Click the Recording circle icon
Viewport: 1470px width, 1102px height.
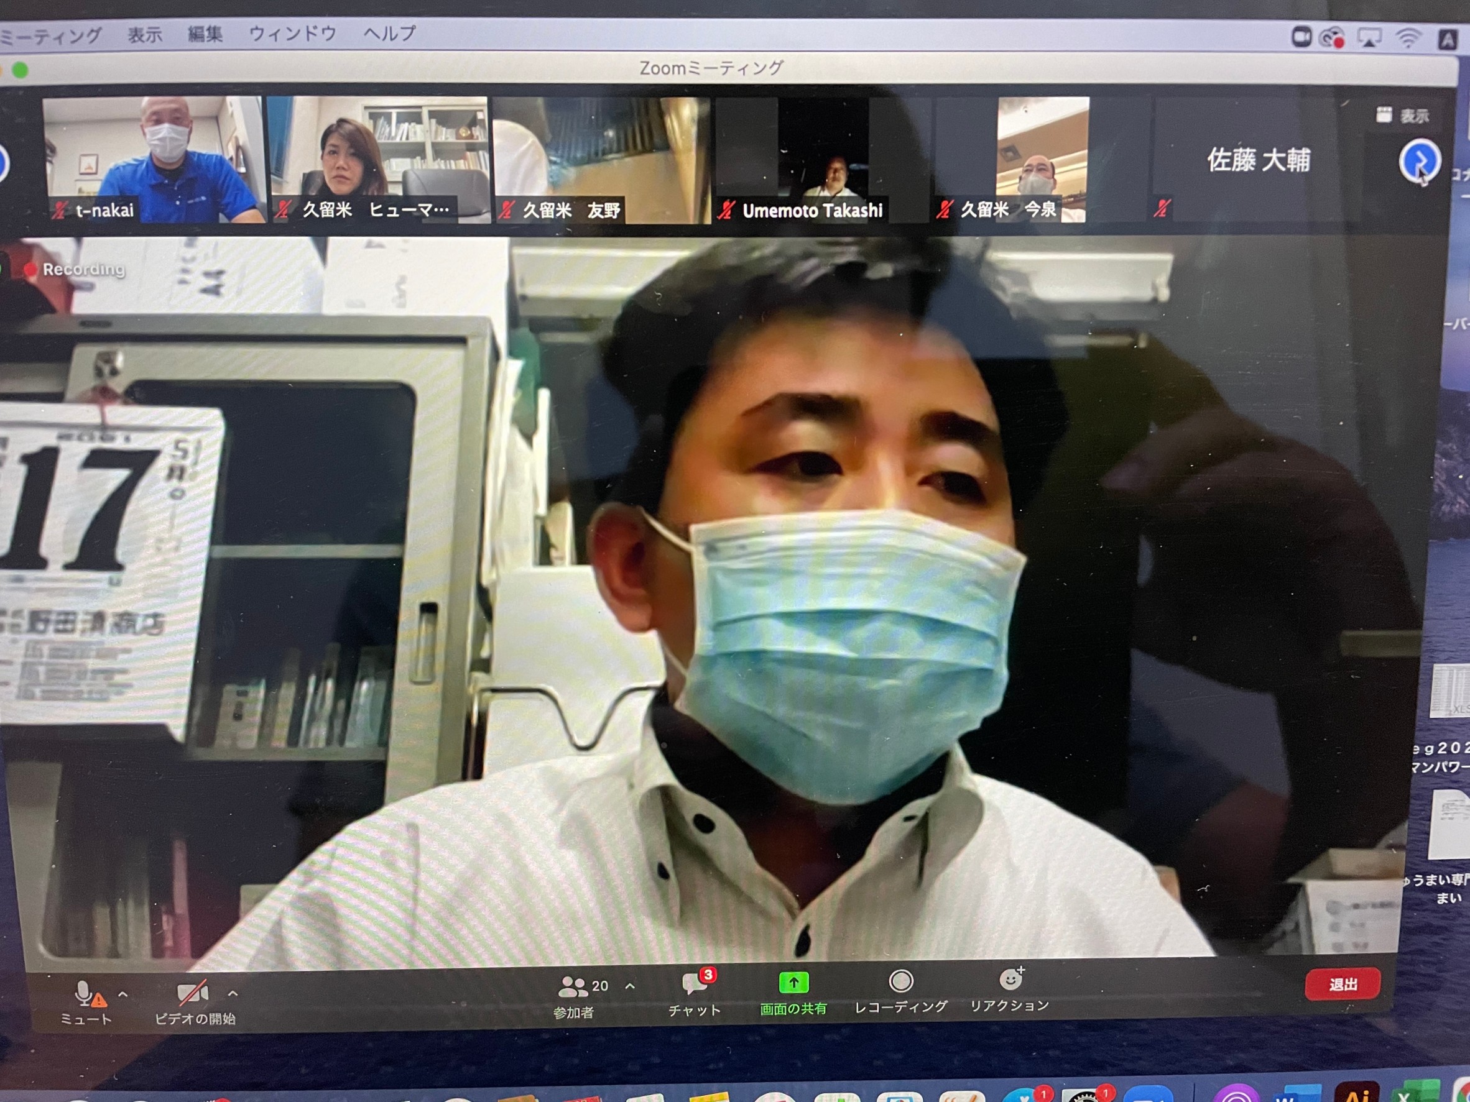click(900, 981)
